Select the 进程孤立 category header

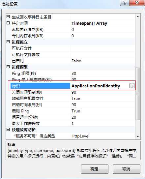click(20, 42)
